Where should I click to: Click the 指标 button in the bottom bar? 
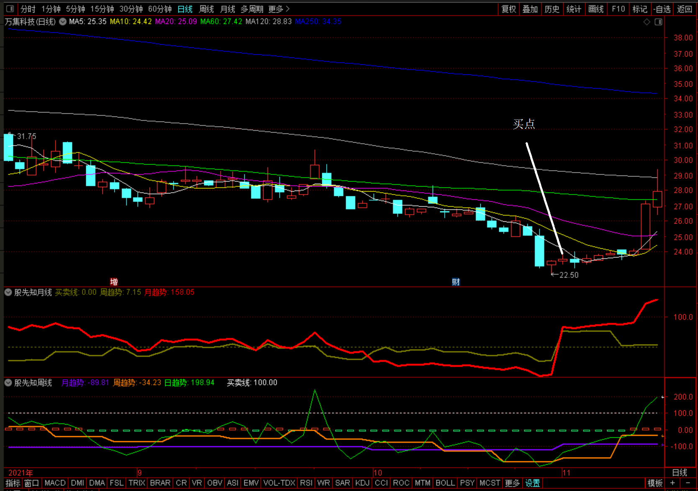pos(13,483)
